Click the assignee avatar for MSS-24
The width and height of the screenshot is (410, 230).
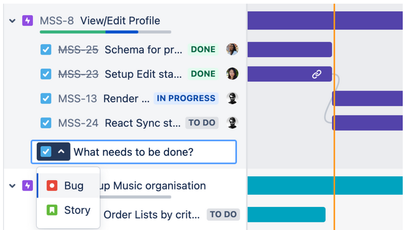(x=232, y=123)
